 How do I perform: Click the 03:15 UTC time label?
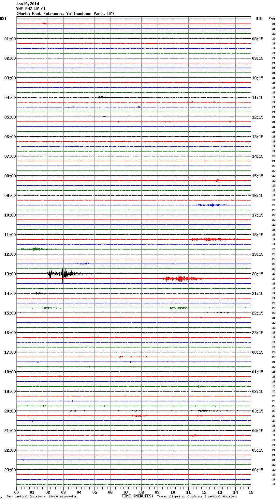click(258, 411)
